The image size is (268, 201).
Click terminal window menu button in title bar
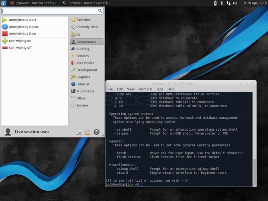pos(109,83)
